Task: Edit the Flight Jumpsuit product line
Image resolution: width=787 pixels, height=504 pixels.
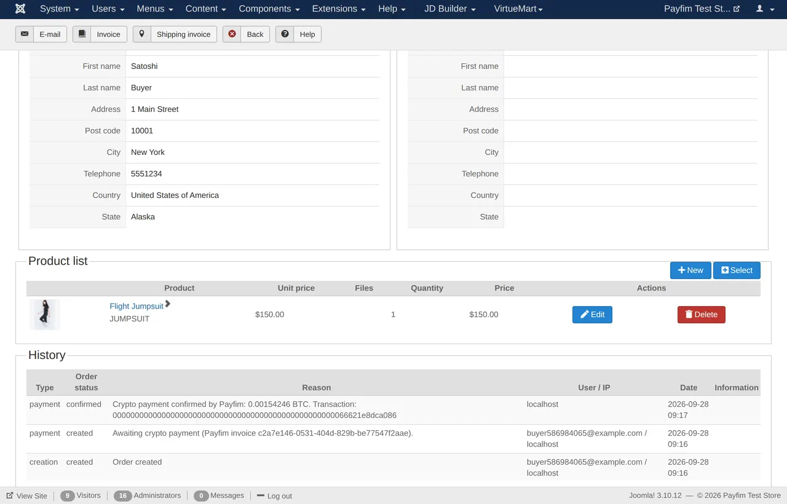Action: pos(592,315)
